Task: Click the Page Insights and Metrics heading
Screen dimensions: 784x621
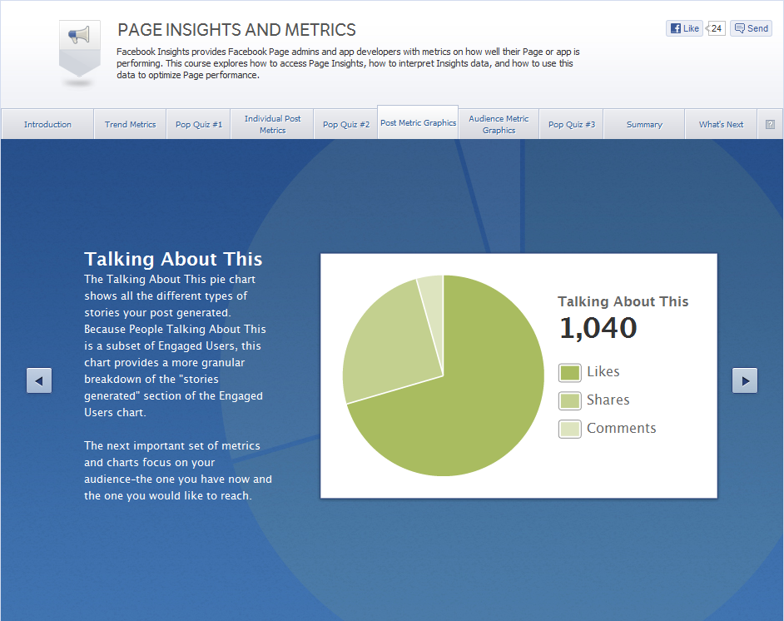Action: click(236, 30)
